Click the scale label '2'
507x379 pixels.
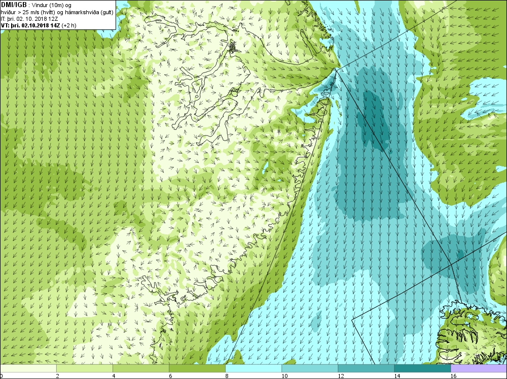pyautogui.click(x=58, y=376)
